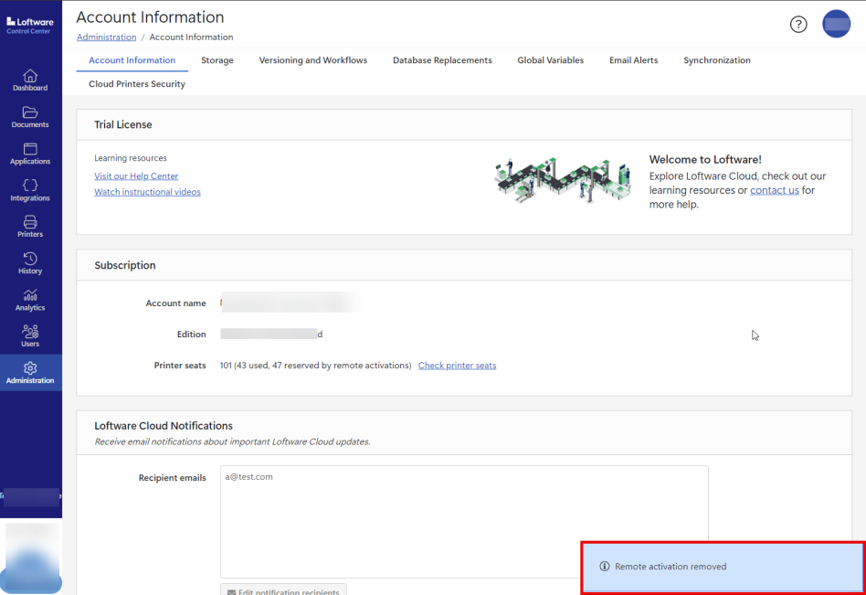Switch to the Storage tab

pyautogui.click(x=217, y=60)
